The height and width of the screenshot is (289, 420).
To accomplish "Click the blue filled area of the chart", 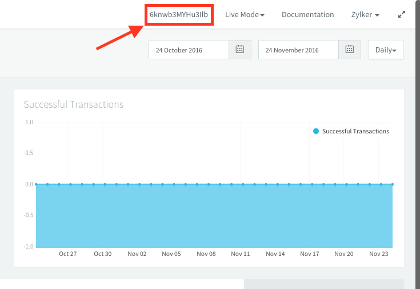I will point(214,217).
